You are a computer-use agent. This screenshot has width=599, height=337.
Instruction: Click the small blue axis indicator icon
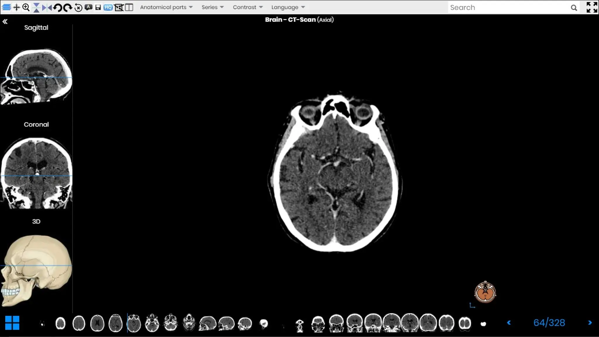click(x=472, y=305)
